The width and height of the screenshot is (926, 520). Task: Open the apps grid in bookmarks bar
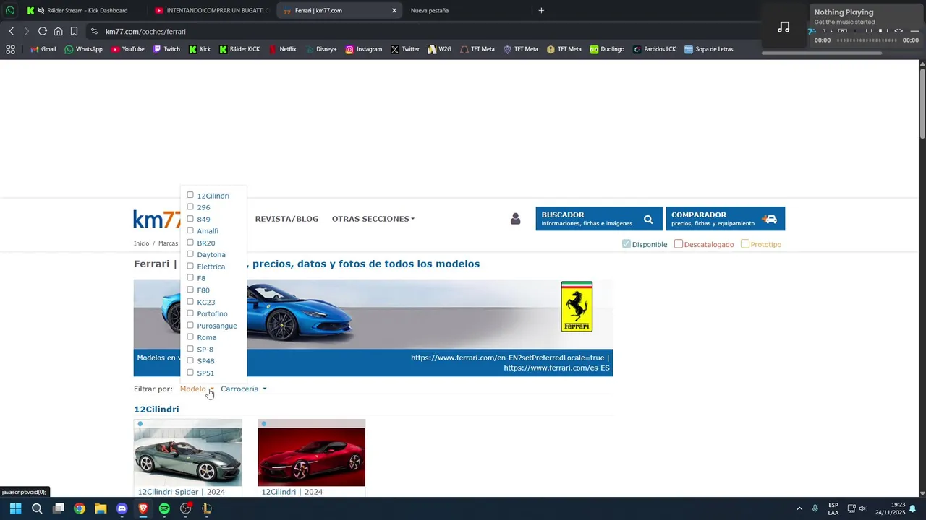pos(10,49)
